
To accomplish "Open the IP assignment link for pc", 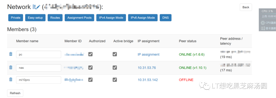I will [x=149, y=54].
